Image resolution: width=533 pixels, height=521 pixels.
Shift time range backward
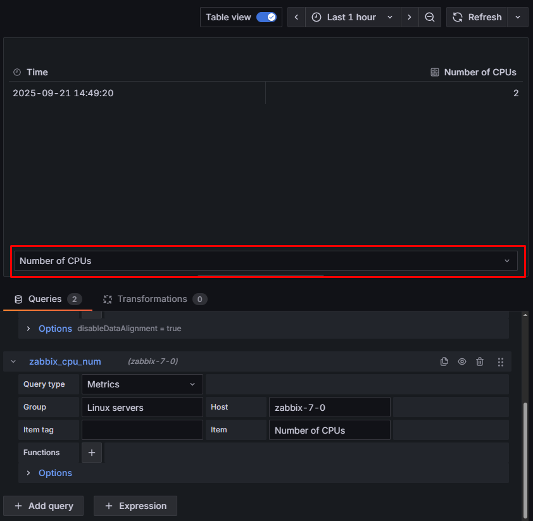pyautogui.click(x=296, y=17)
